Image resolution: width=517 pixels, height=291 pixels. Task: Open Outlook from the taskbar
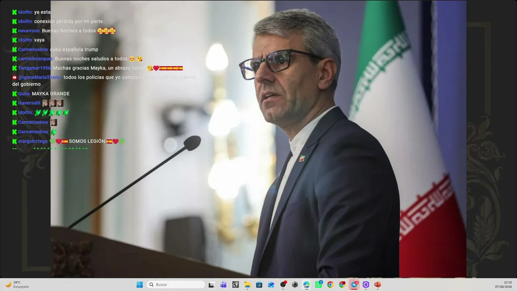(x=271, y=285)
